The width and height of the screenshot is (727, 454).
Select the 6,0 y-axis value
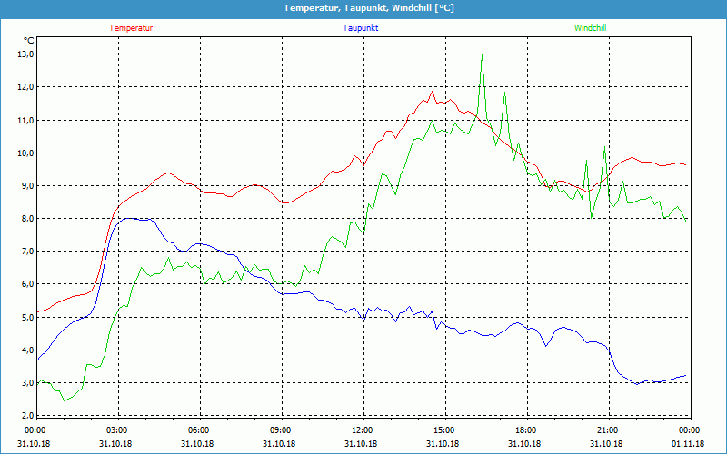(27, 284)
